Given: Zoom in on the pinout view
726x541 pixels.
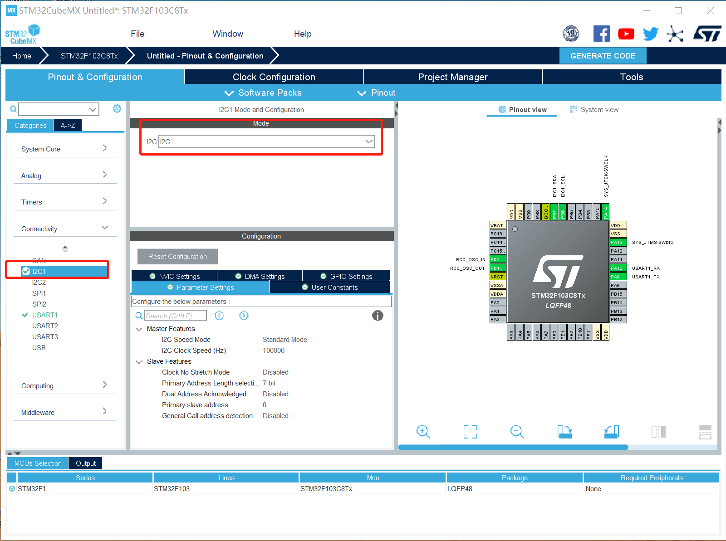Looking at the screenshot, I should (423, 431).
